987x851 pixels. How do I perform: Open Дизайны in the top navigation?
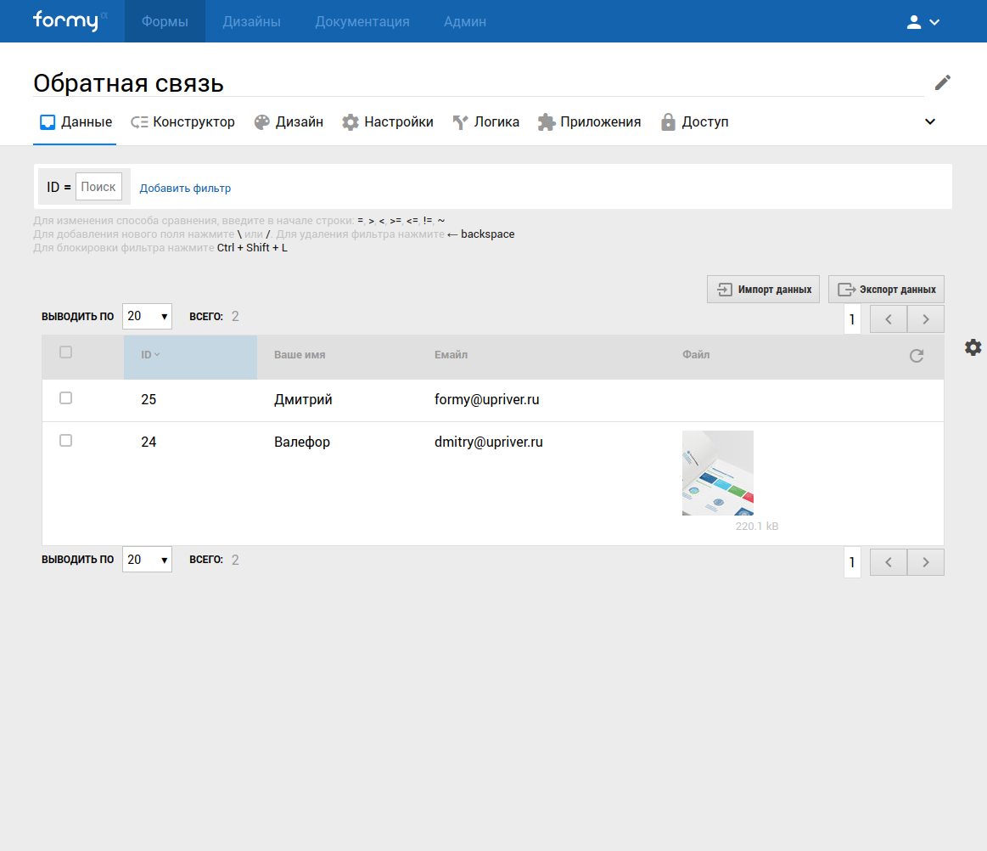click(x=251, y=22)
